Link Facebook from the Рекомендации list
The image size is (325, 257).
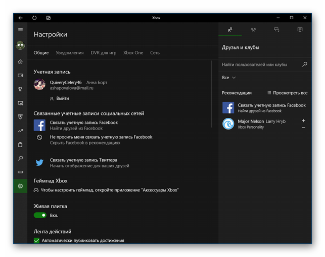click(265, 108)
